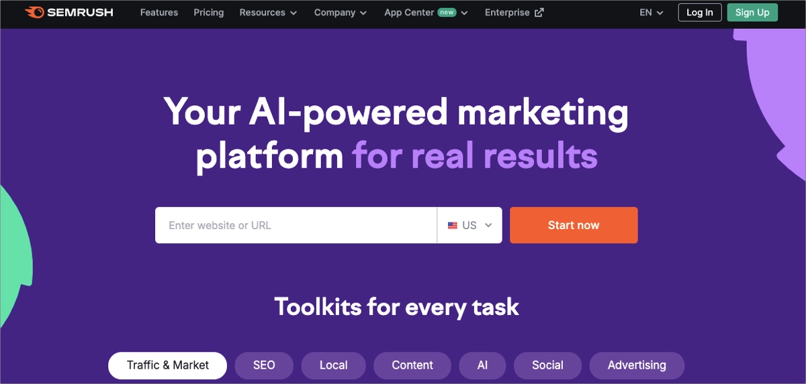
Task: Open the EN language selector
Action: pos(651,12)
